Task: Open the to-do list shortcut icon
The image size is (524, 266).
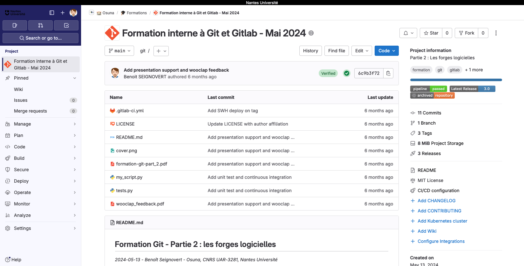Action: pos(66,25)
